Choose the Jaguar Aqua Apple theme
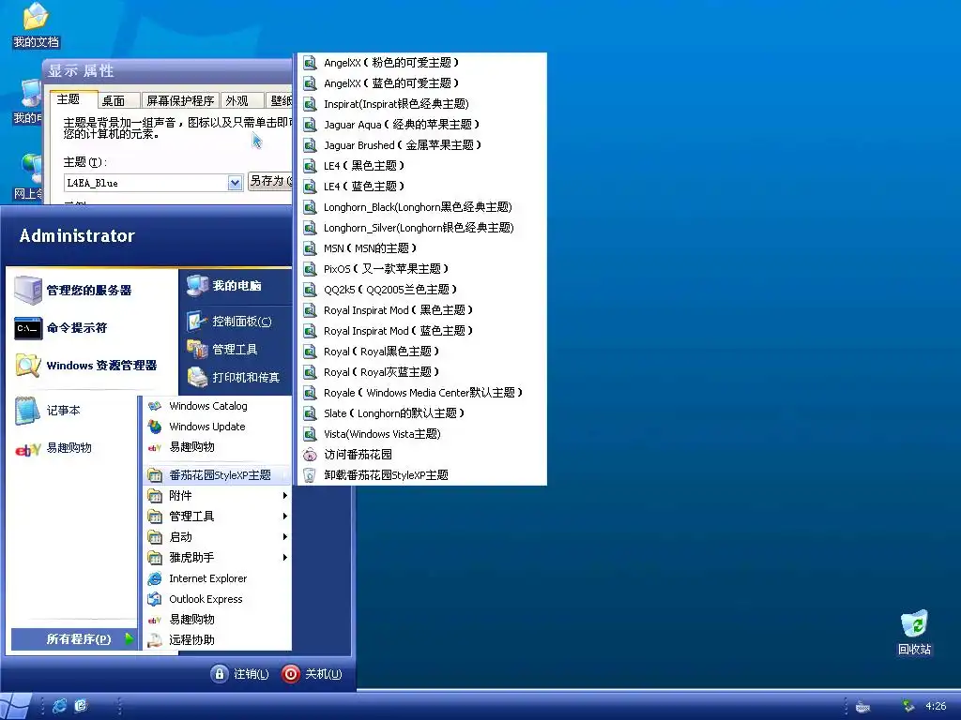The width and height of the screenshot is (961, 720). pos(422,125)
